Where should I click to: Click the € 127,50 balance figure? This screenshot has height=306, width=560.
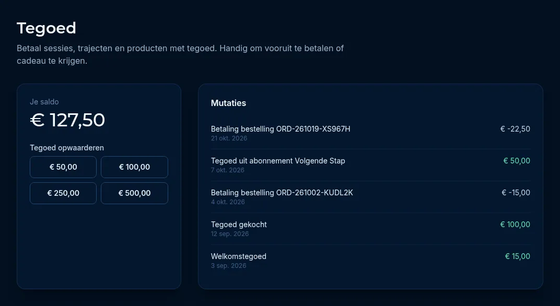click(67, 120)
